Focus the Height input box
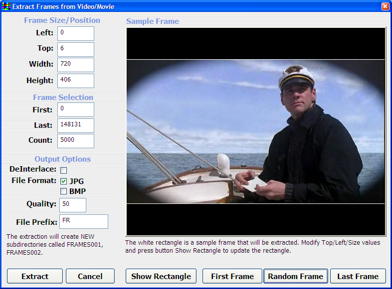392x289 pixels. click(x=76, y=81)
